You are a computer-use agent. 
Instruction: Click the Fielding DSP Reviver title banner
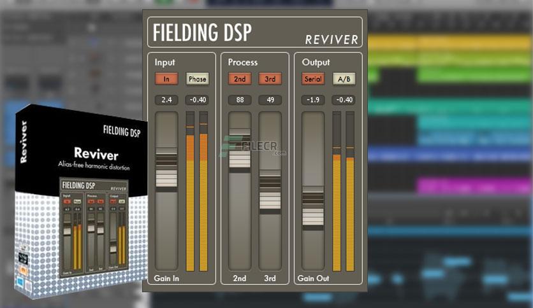coord(255,32)
